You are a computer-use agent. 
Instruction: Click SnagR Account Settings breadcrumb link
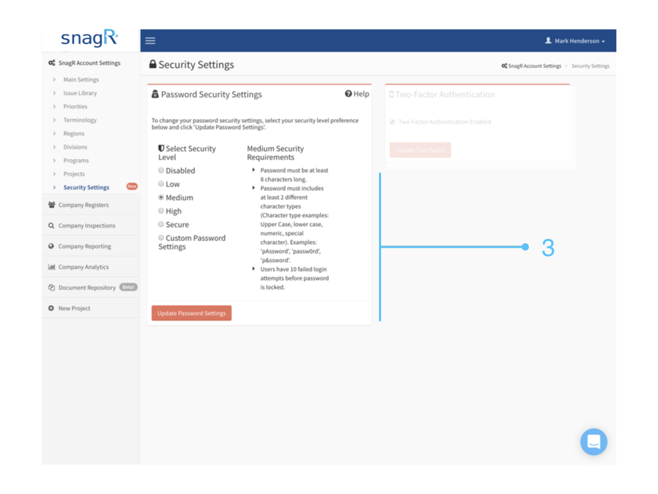point(535,66)
